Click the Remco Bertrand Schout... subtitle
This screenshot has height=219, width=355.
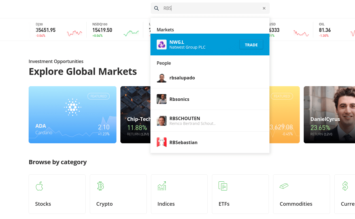192,123
